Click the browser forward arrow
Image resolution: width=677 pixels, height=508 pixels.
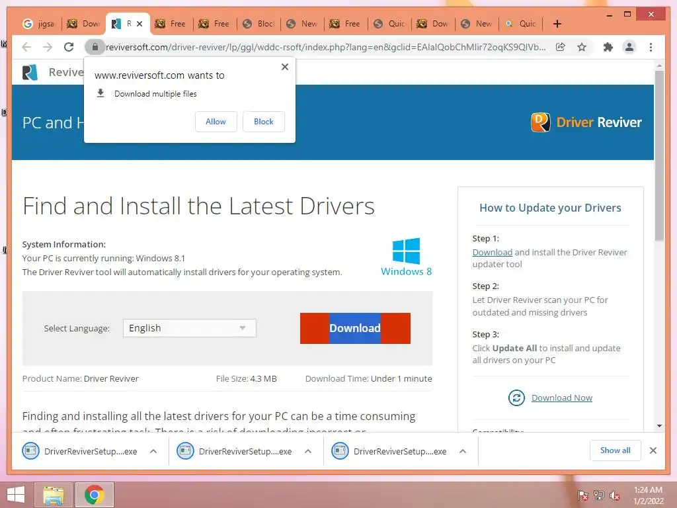tap(48, 47)
